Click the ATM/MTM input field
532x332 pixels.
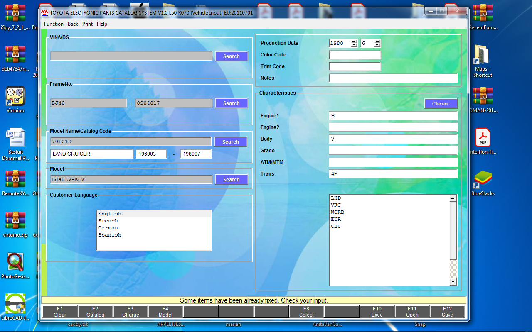click(x=393, y=162)
